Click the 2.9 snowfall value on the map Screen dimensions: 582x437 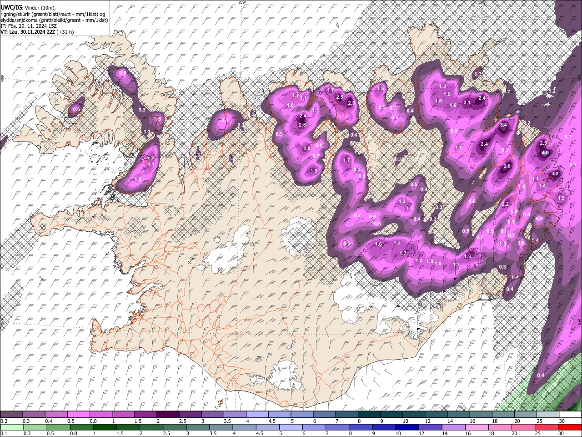(x=507, y=167)
